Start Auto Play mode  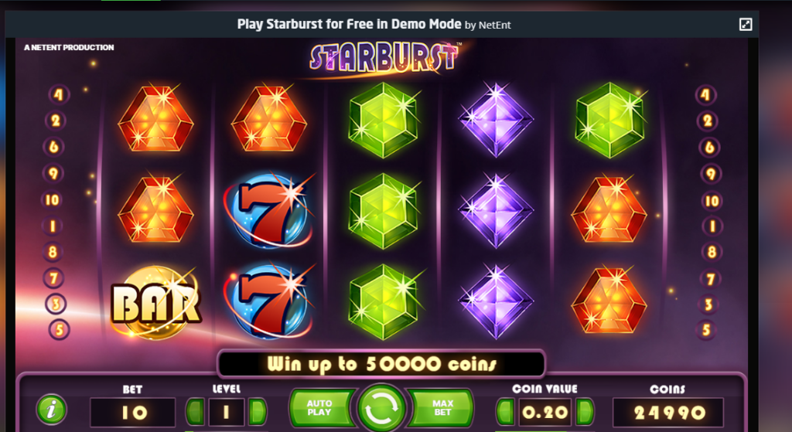(321, 408)
